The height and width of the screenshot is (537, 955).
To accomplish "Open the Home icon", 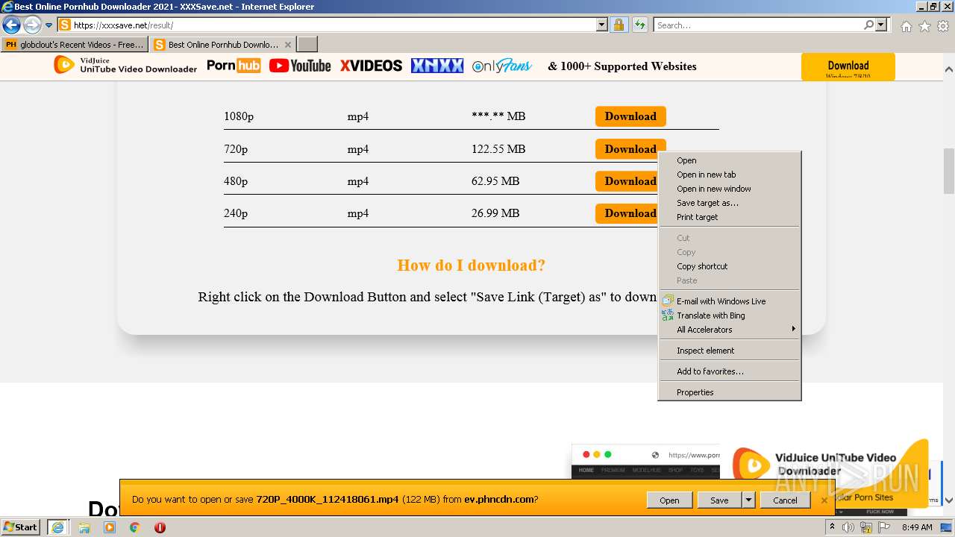I will 906,26.
